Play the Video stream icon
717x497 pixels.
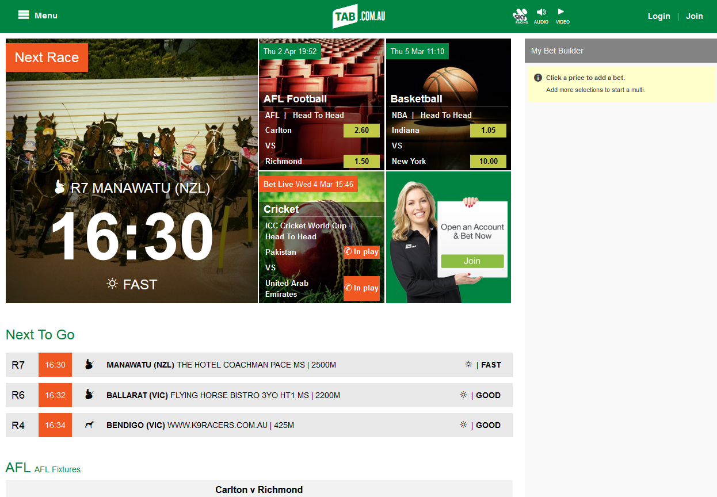tap(562, 16)
